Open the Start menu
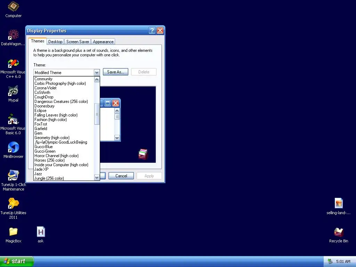Viewport: 356px width, 267px height. pyautogui.click(x=17, y=261)
